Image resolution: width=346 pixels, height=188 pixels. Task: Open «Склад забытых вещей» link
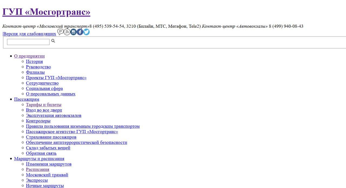[48, 148]
